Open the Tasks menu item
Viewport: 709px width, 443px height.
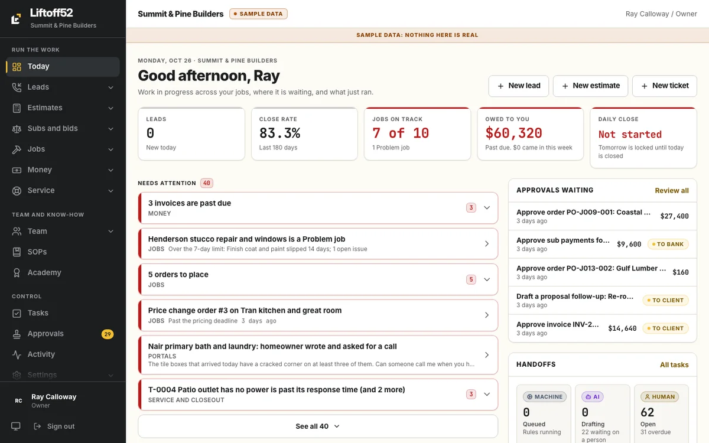(x=63, y=313)
